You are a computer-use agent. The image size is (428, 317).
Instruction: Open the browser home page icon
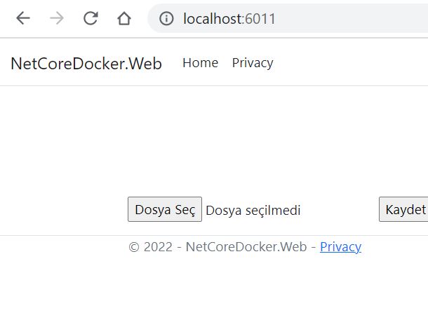124,19
